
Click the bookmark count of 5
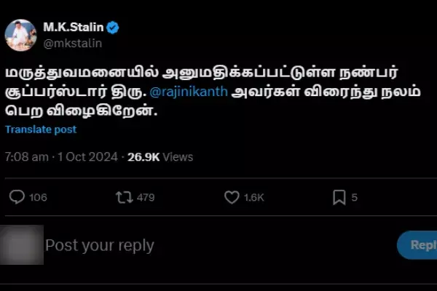355,198
